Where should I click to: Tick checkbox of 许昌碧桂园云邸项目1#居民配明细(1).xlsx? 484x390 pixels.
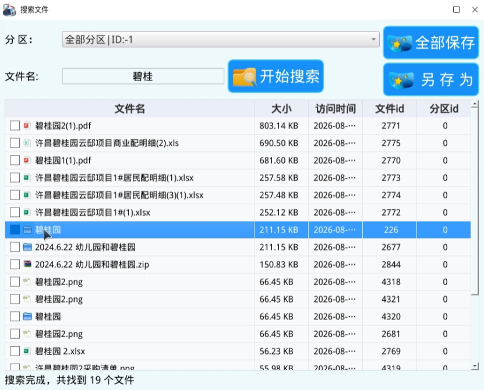[15, 177]
